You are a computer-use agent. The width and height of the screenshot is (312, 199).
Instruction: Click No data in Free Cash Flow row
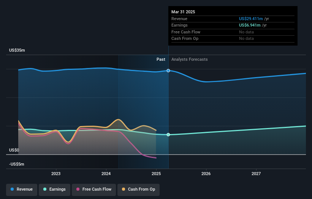tap(246, 32)
